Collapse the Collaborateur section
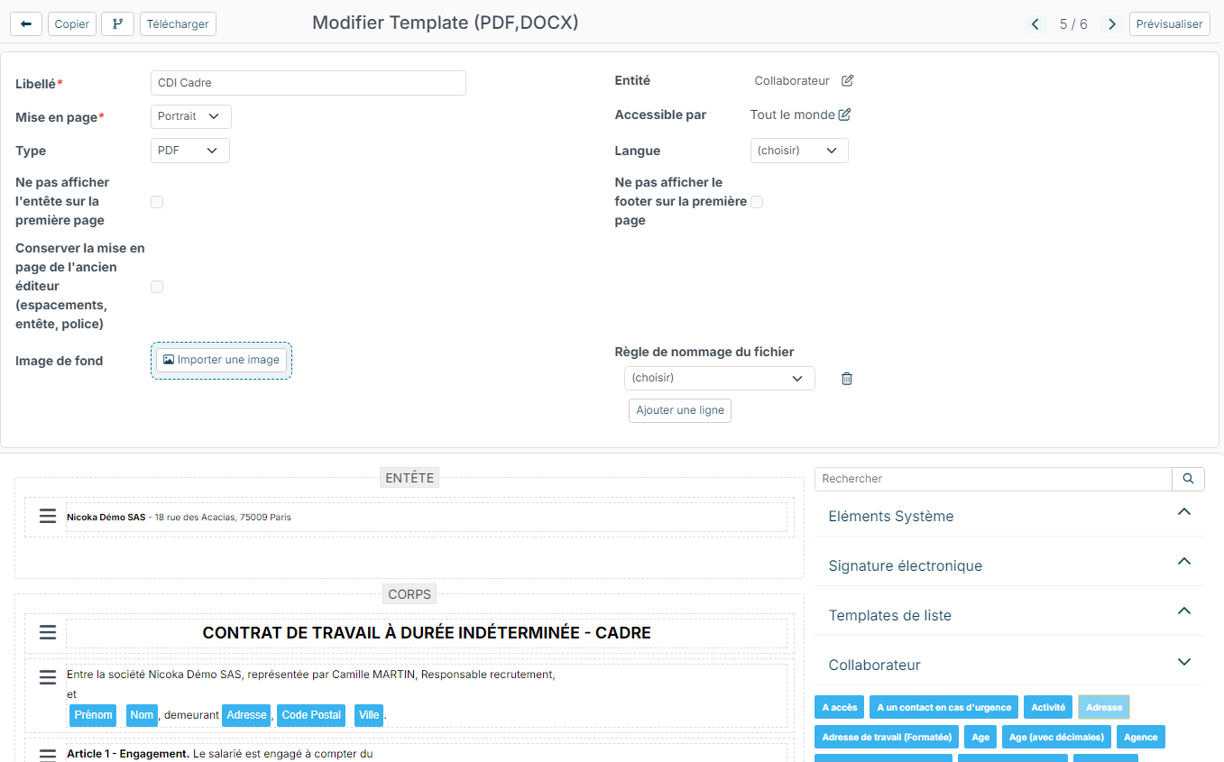Viewport: 1224px width, 762px height. [x=1009, y=666]
